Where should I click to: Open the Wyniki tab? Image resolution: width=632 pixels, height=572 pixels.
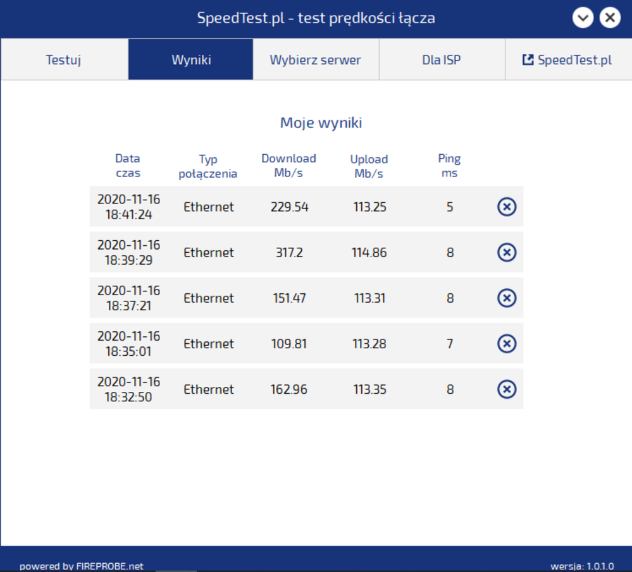click(x=191, y=60)
